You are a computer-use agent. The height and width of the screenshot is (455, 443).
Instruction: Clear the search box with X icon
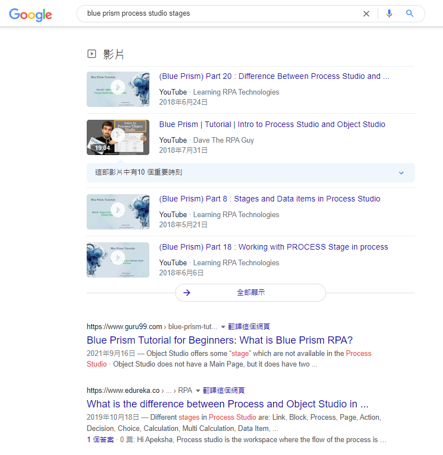click(366, 13)
